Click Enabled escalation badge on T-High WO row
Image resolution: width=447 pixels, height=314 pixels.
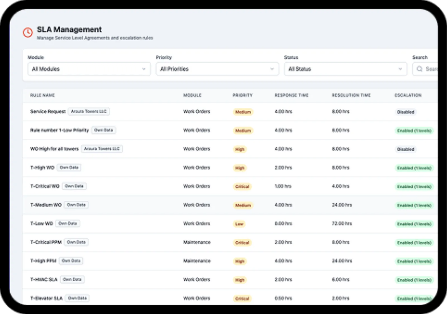tap(414, 168)
